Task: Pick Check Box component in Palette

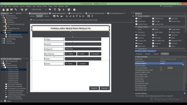Action: [x=140, y=32]
